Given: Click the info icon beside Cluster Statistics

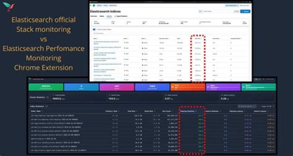Looking at the screenshot, I should [x=48, y=97].
